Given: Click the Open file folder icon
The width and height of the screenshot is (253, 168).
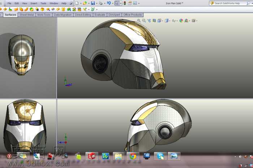Looking at the screenshot, I should tap(85, 3).
